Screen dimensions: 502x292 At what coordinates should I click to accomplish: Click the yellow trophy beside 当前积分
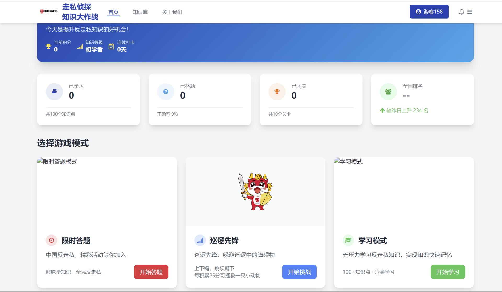(48, 47)
